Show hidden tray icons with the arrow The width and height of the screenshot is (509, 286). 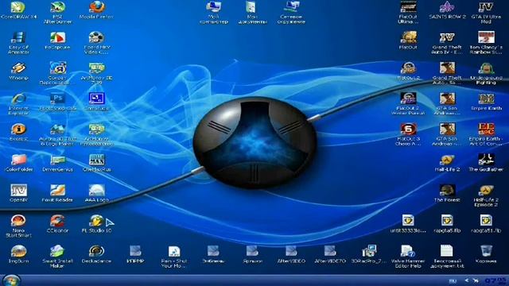click(x=467, y=280)
